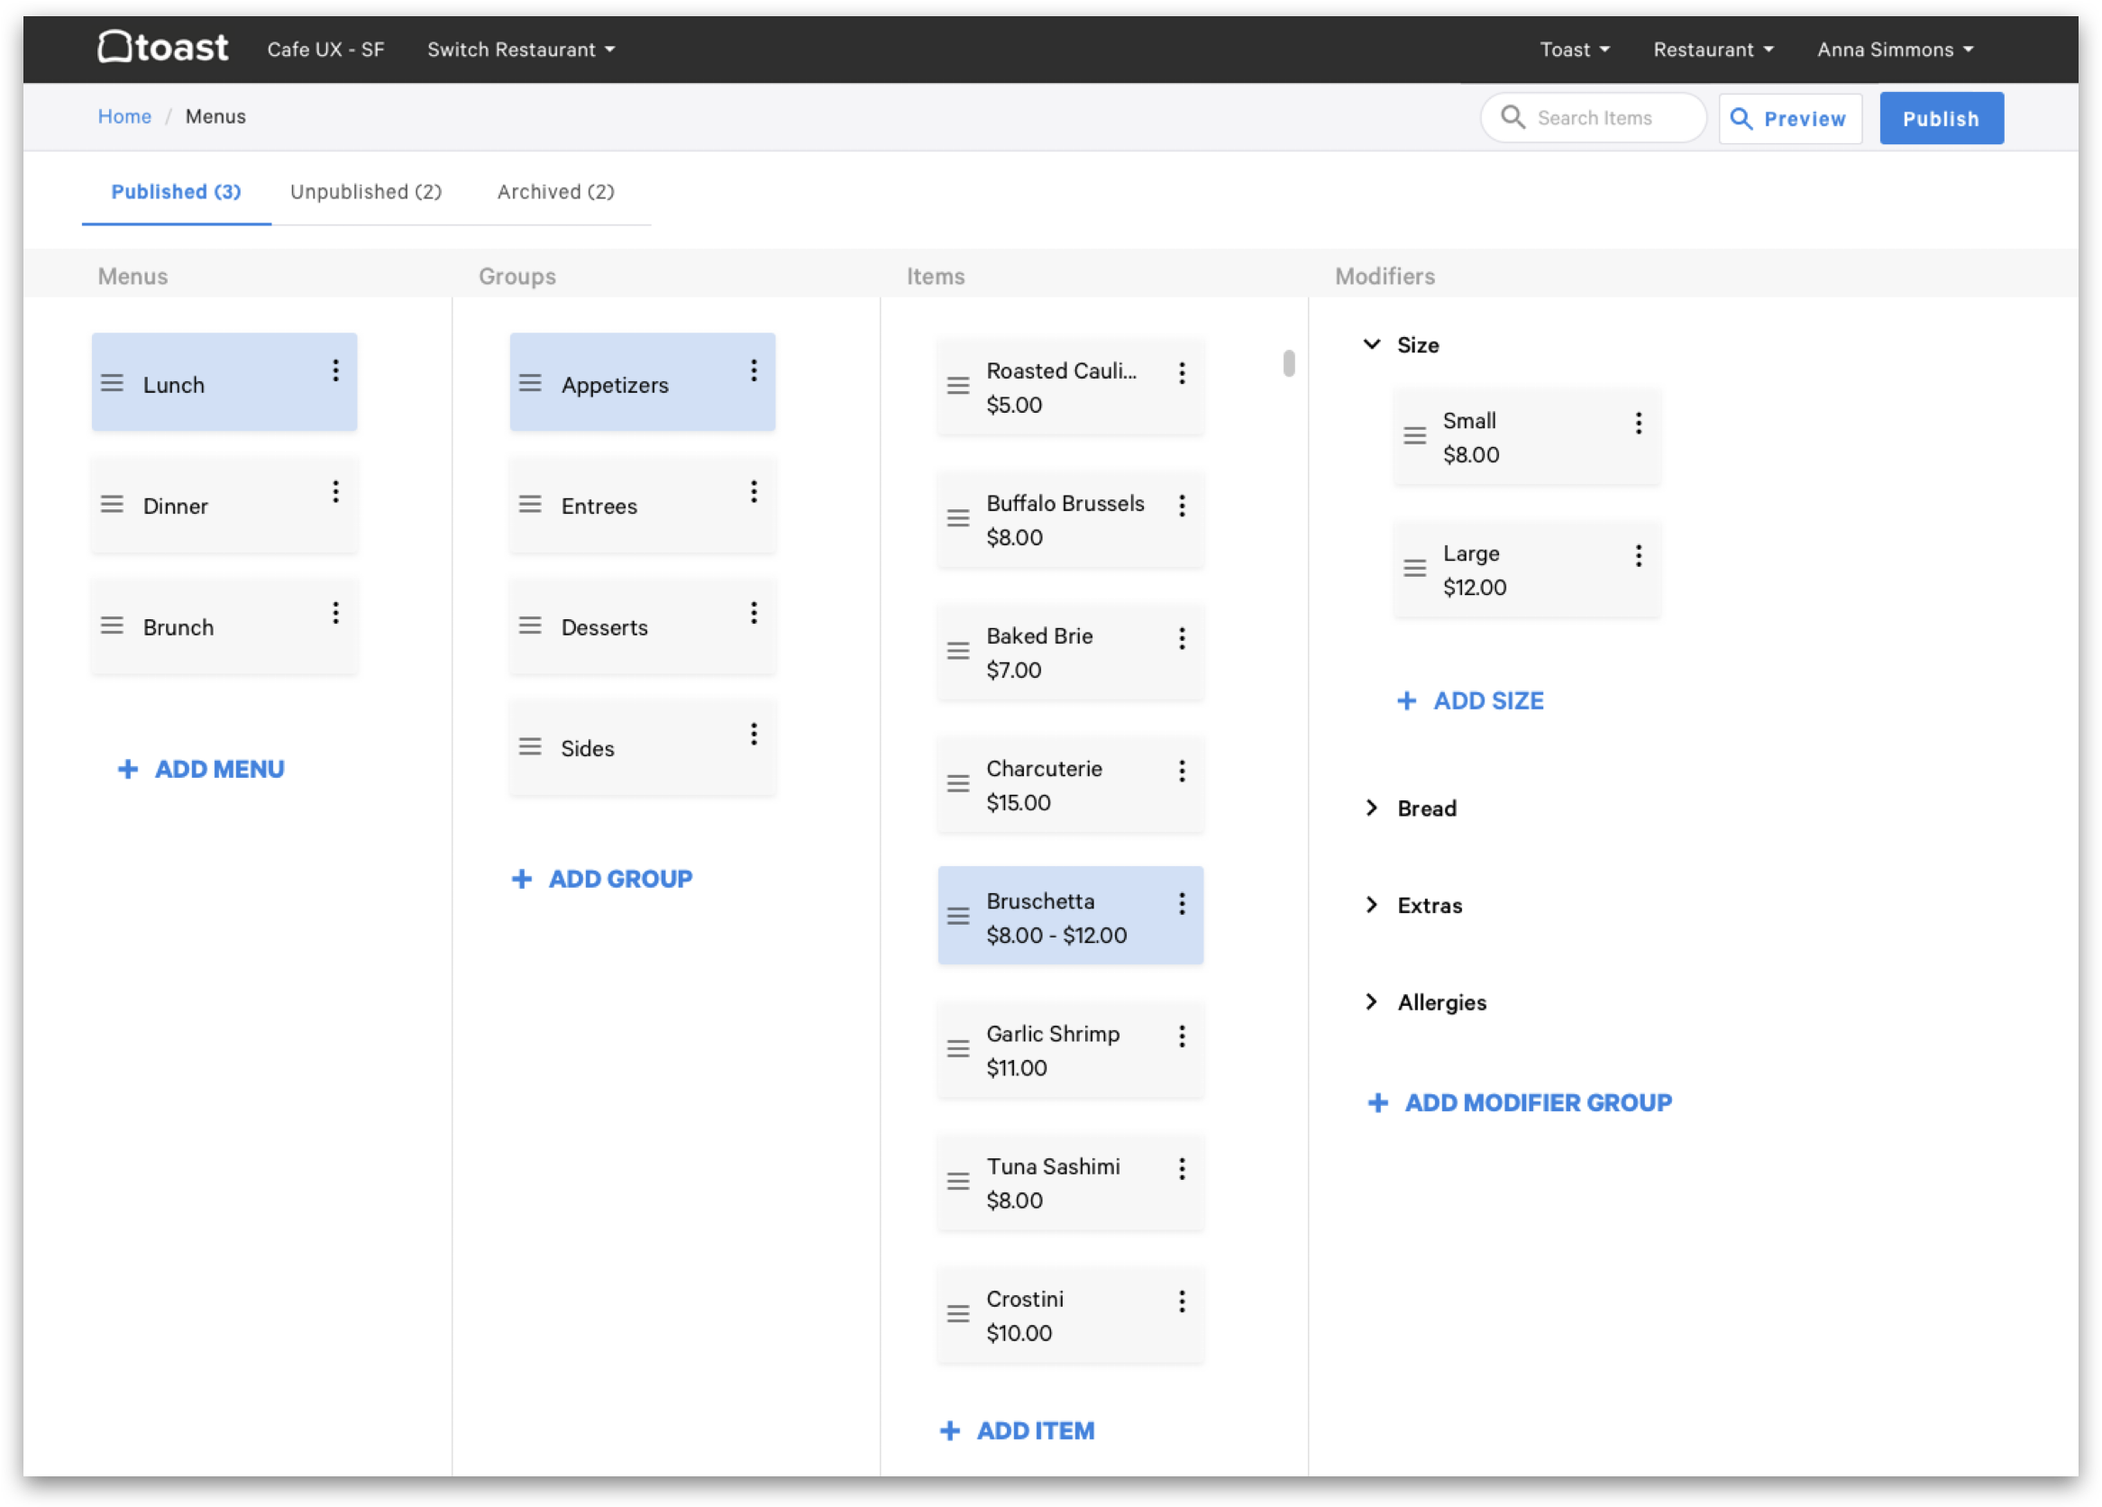Image resolution: width=2102 pixels, height=1507 pixels.
Task: Open the Sides group options kebab
Action: 754,734
